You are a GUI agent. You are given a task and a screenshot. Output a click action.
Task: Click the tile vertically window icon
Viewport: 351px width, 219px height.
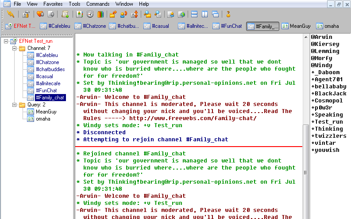204,14
